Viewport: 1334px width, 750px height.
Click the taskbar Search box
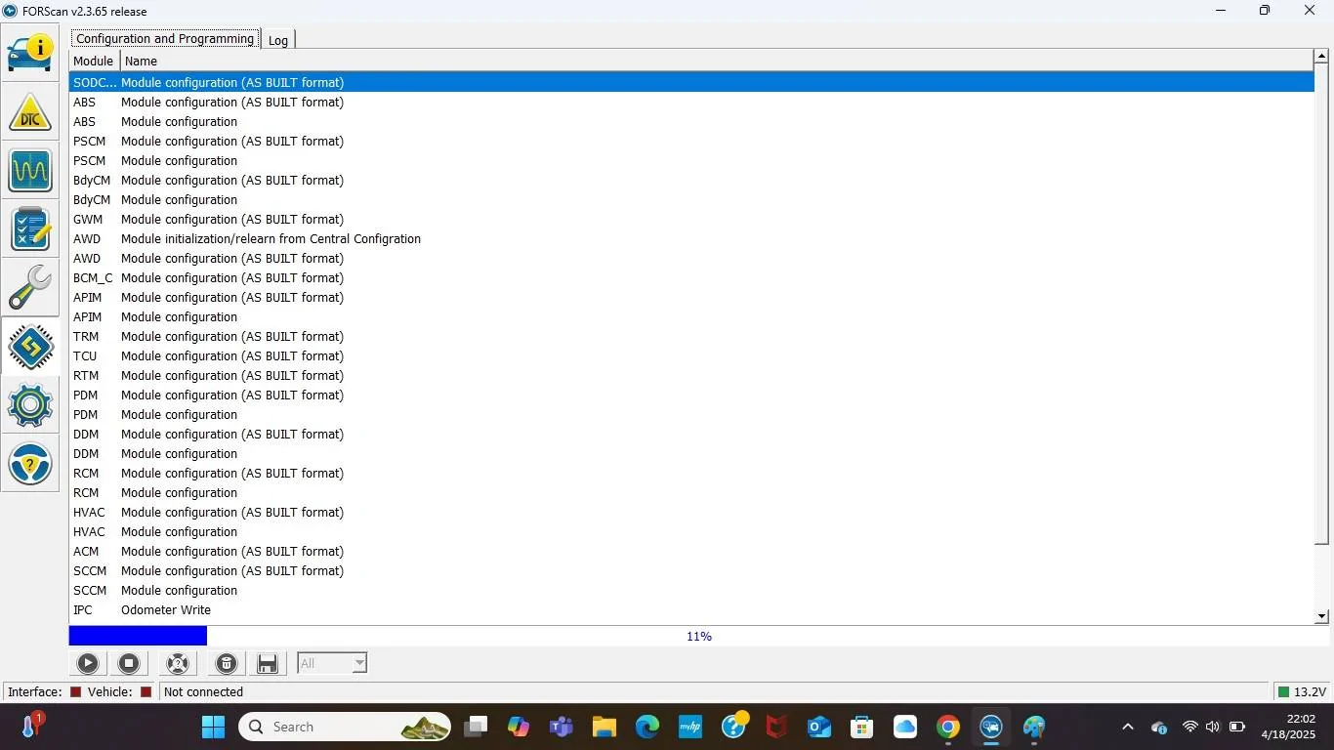point(345,727)
